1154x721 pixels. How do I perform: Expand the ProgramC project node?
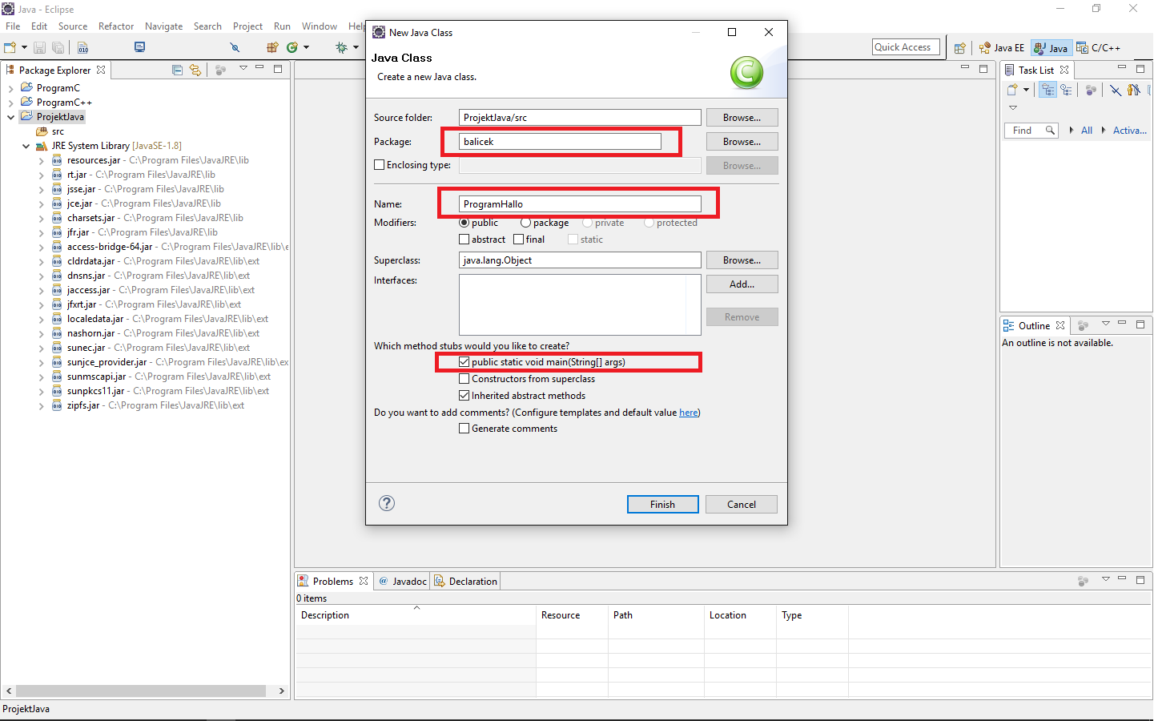[x=10, y=88]
